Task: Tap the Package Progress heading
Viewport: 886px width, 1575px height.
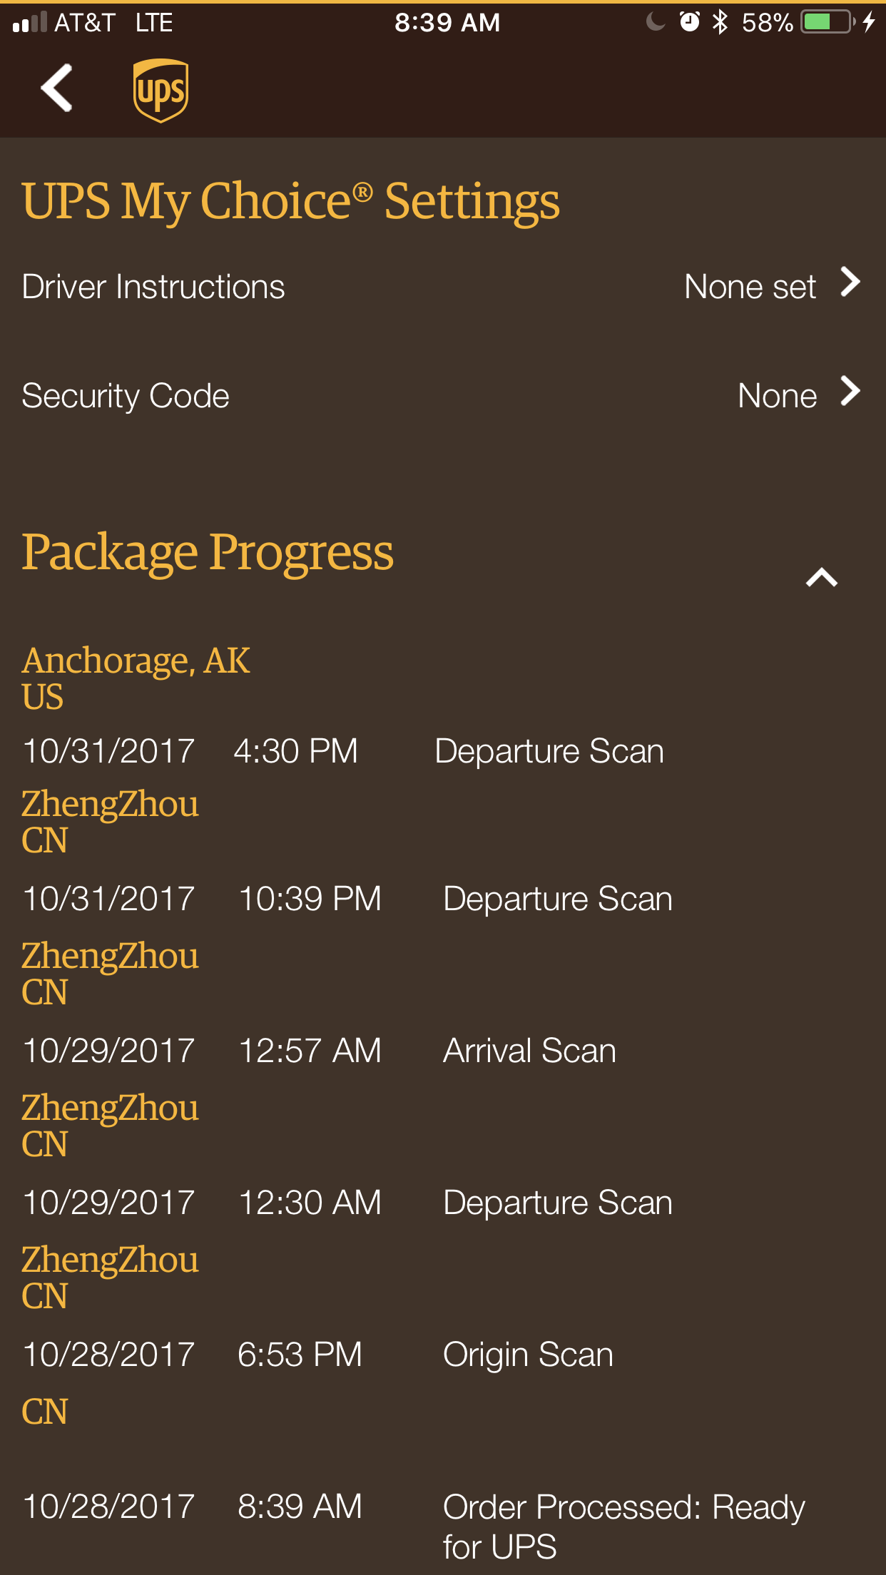Action: click(208, 552)
